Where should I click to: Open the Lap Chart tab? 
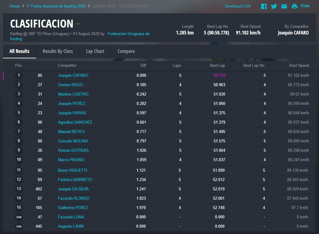pyautogui.click(x=95, y=51)
